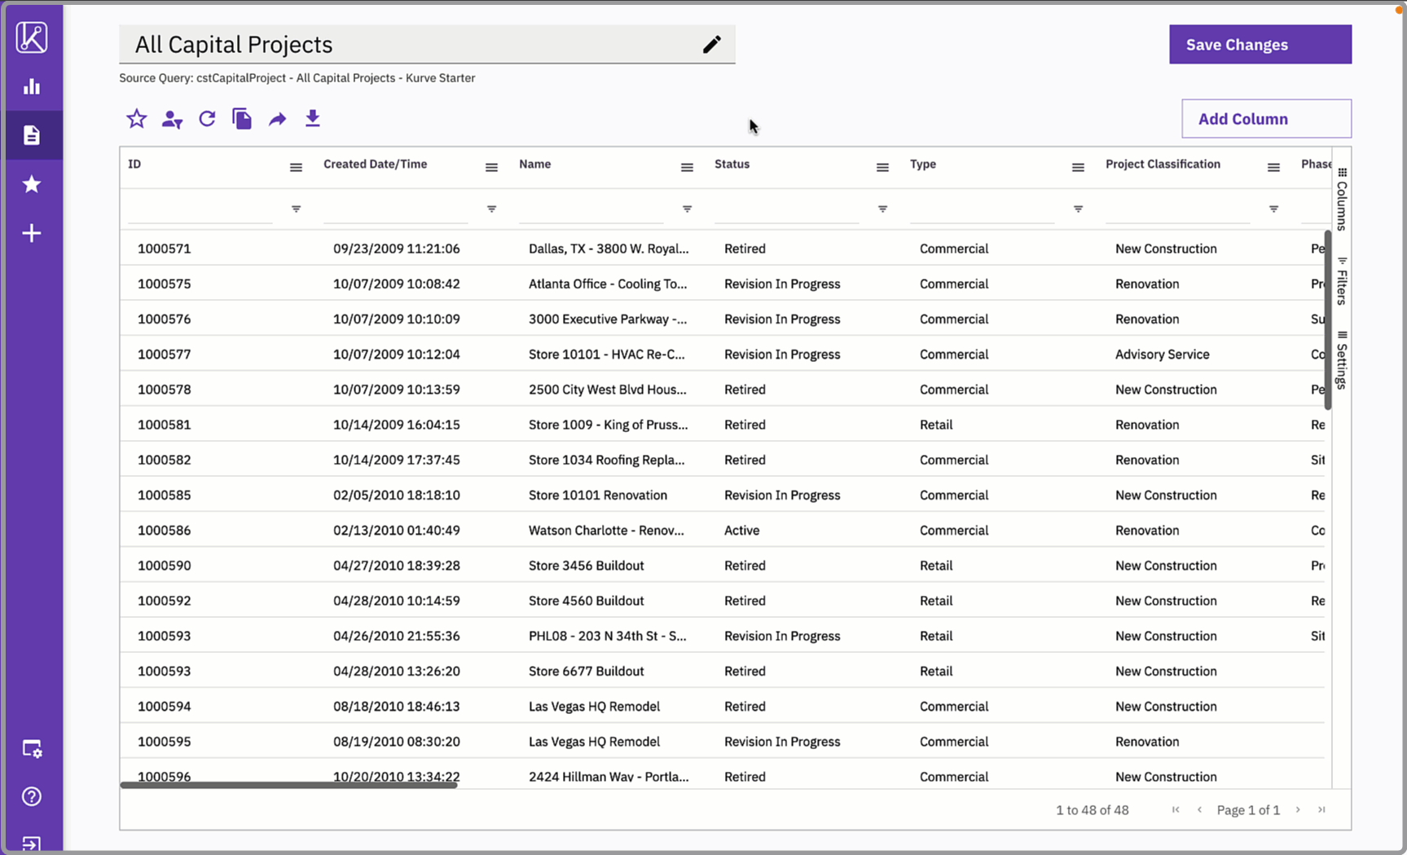Screen dimensions: 1407x855
Task: Click the share with users icon
Action: point(172,119)
